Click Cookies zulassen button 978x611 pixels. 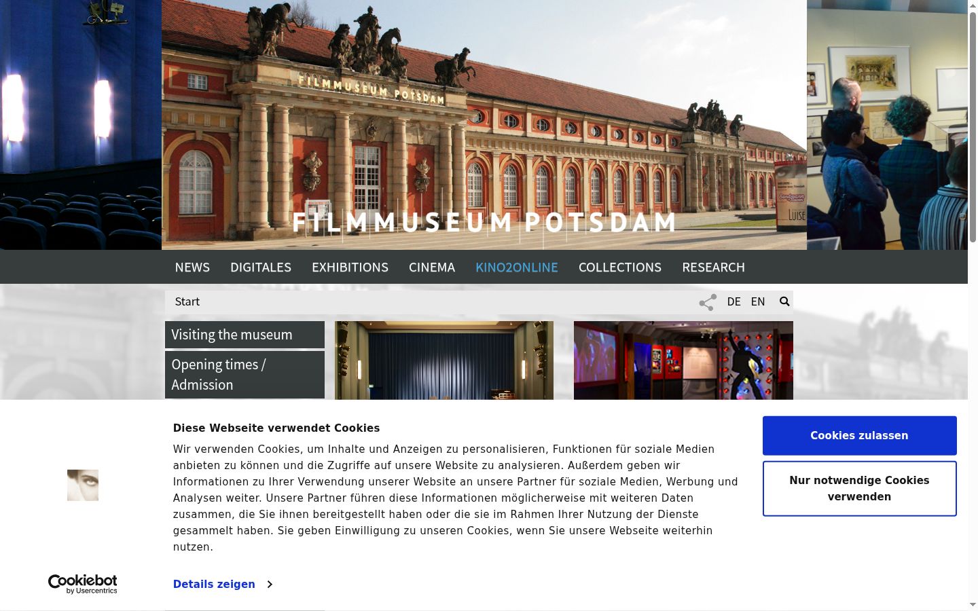click(859, 436)
